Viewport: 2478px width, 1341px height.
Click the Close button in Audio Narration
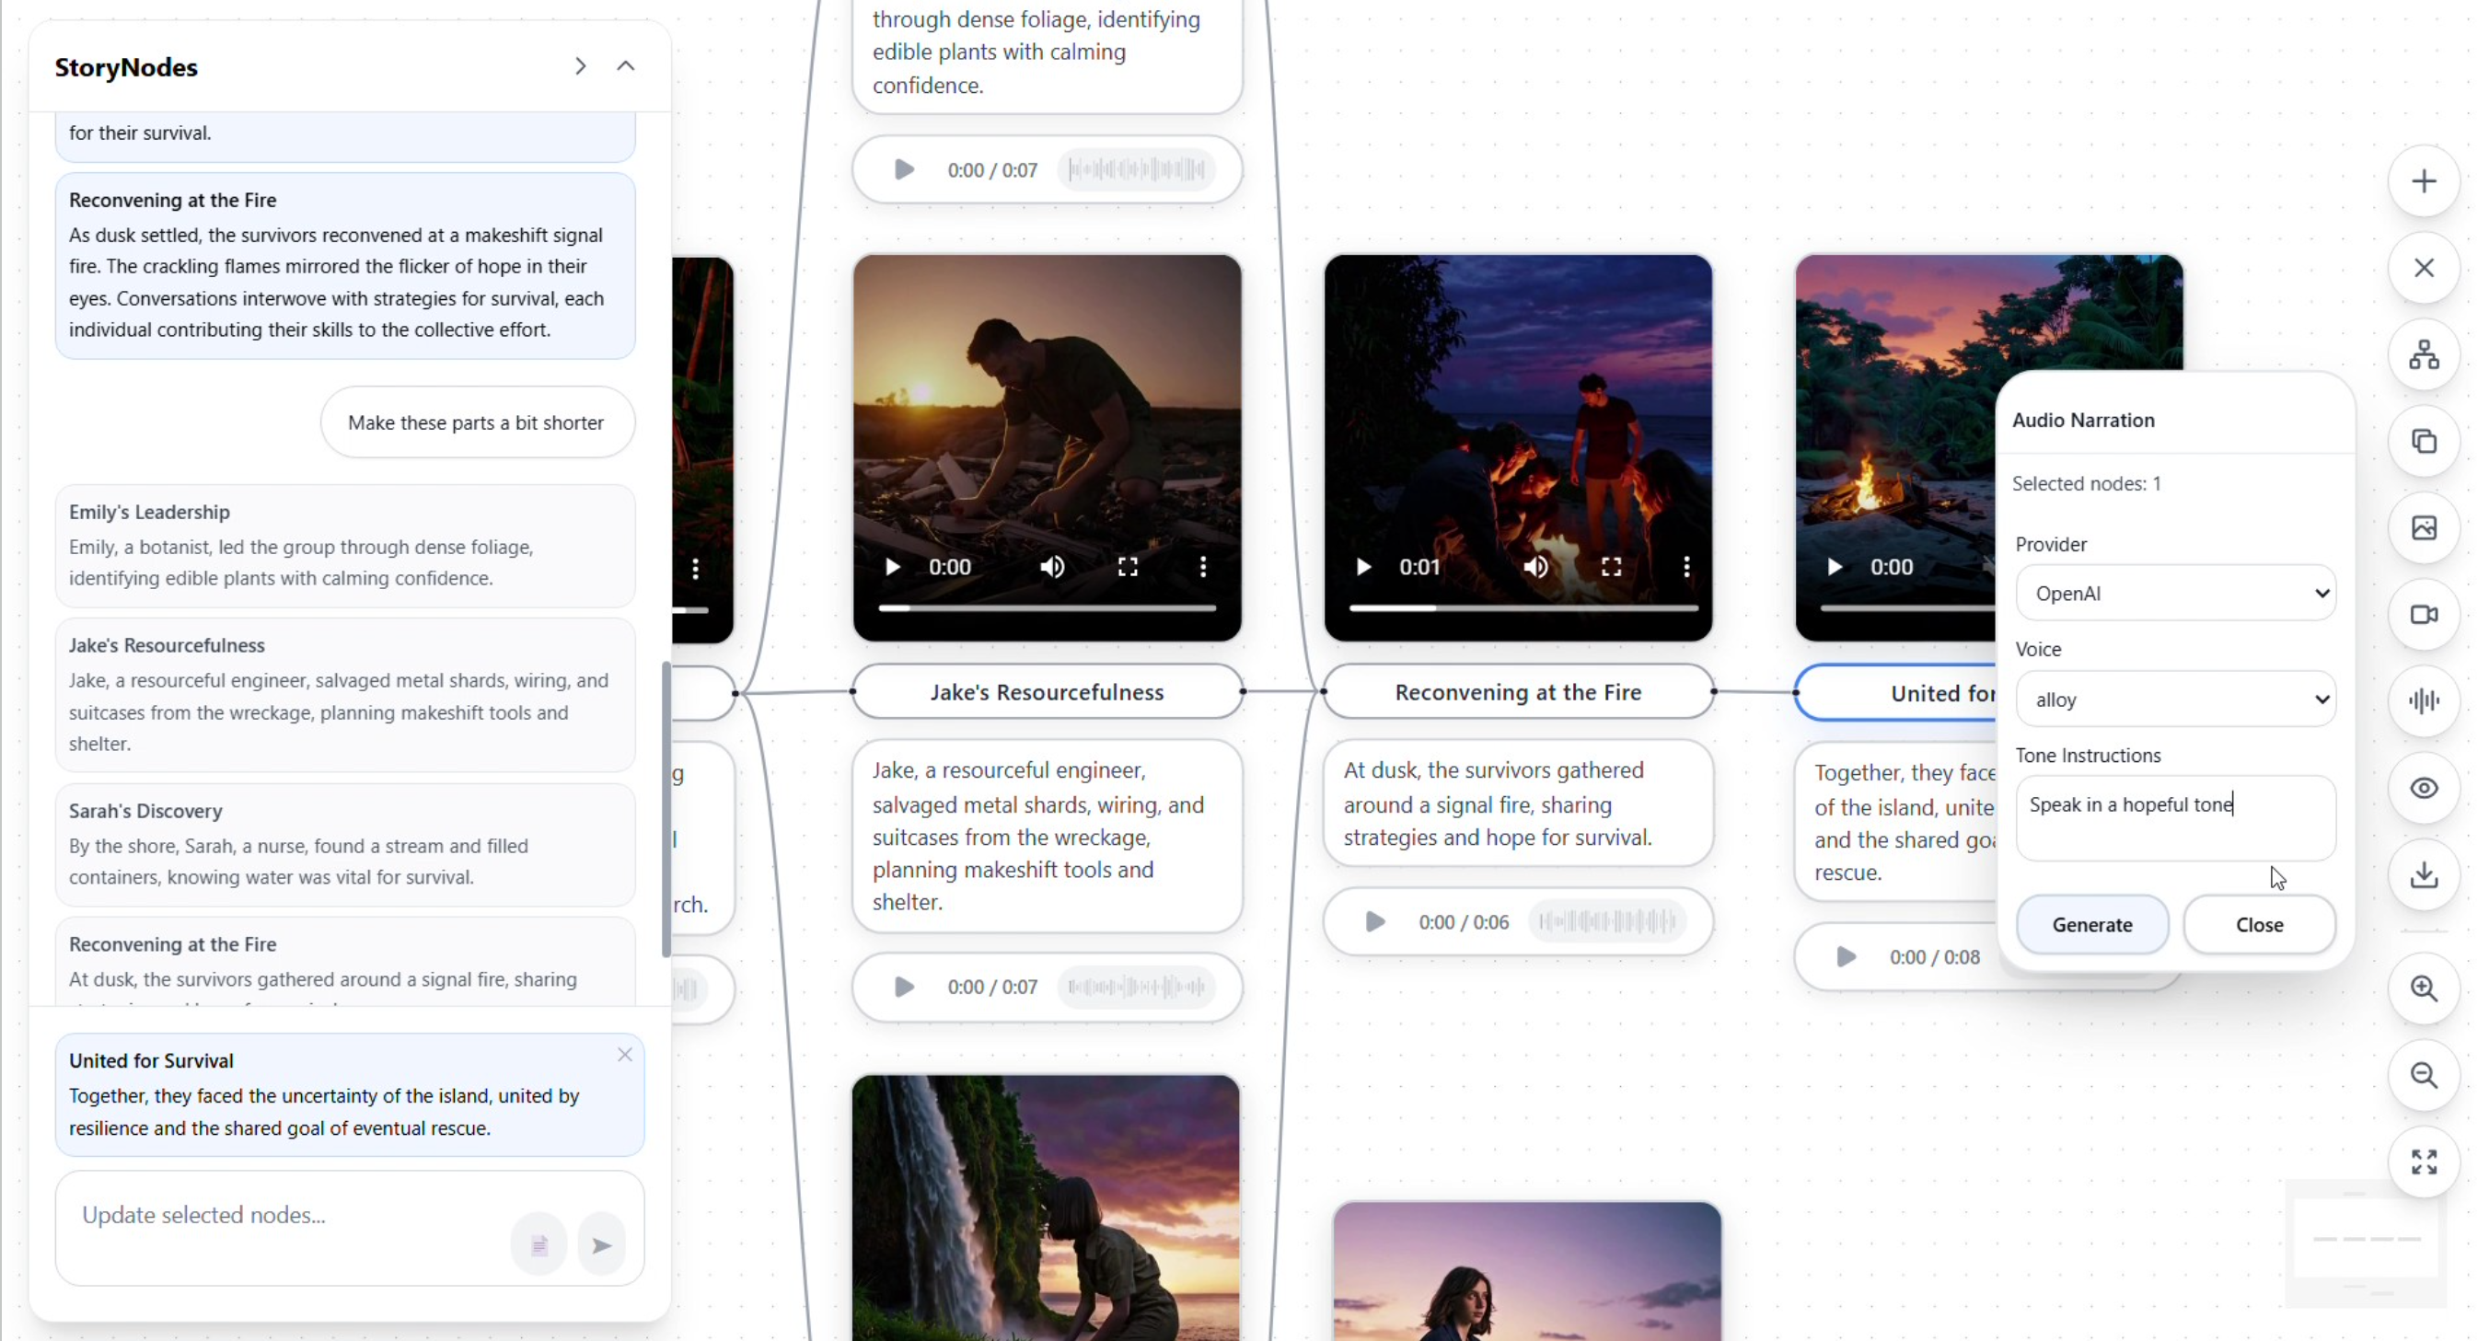(2259, 924)
